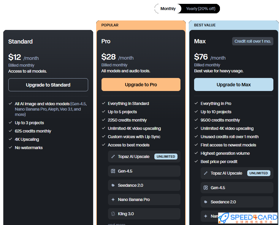Upgrade to Pro plan

coord(141,84)
